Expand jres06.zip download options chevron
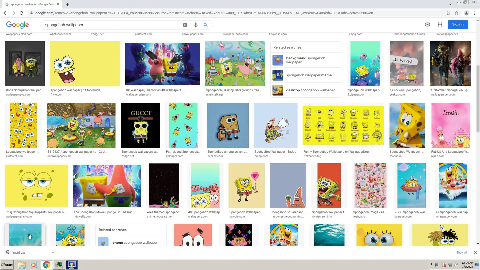The image size is (480, 270). 53,252
